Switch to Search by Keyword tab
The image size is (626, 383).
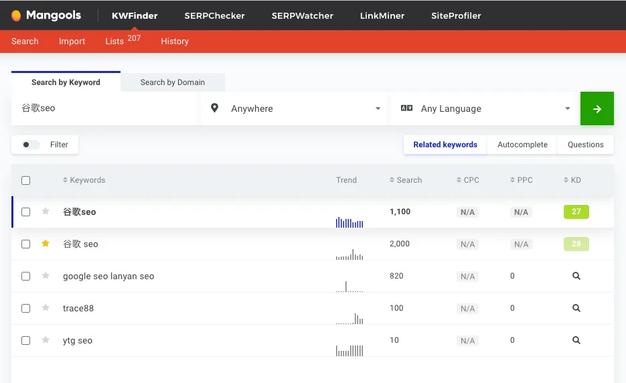pyautogui.click(x=66, y=82)
